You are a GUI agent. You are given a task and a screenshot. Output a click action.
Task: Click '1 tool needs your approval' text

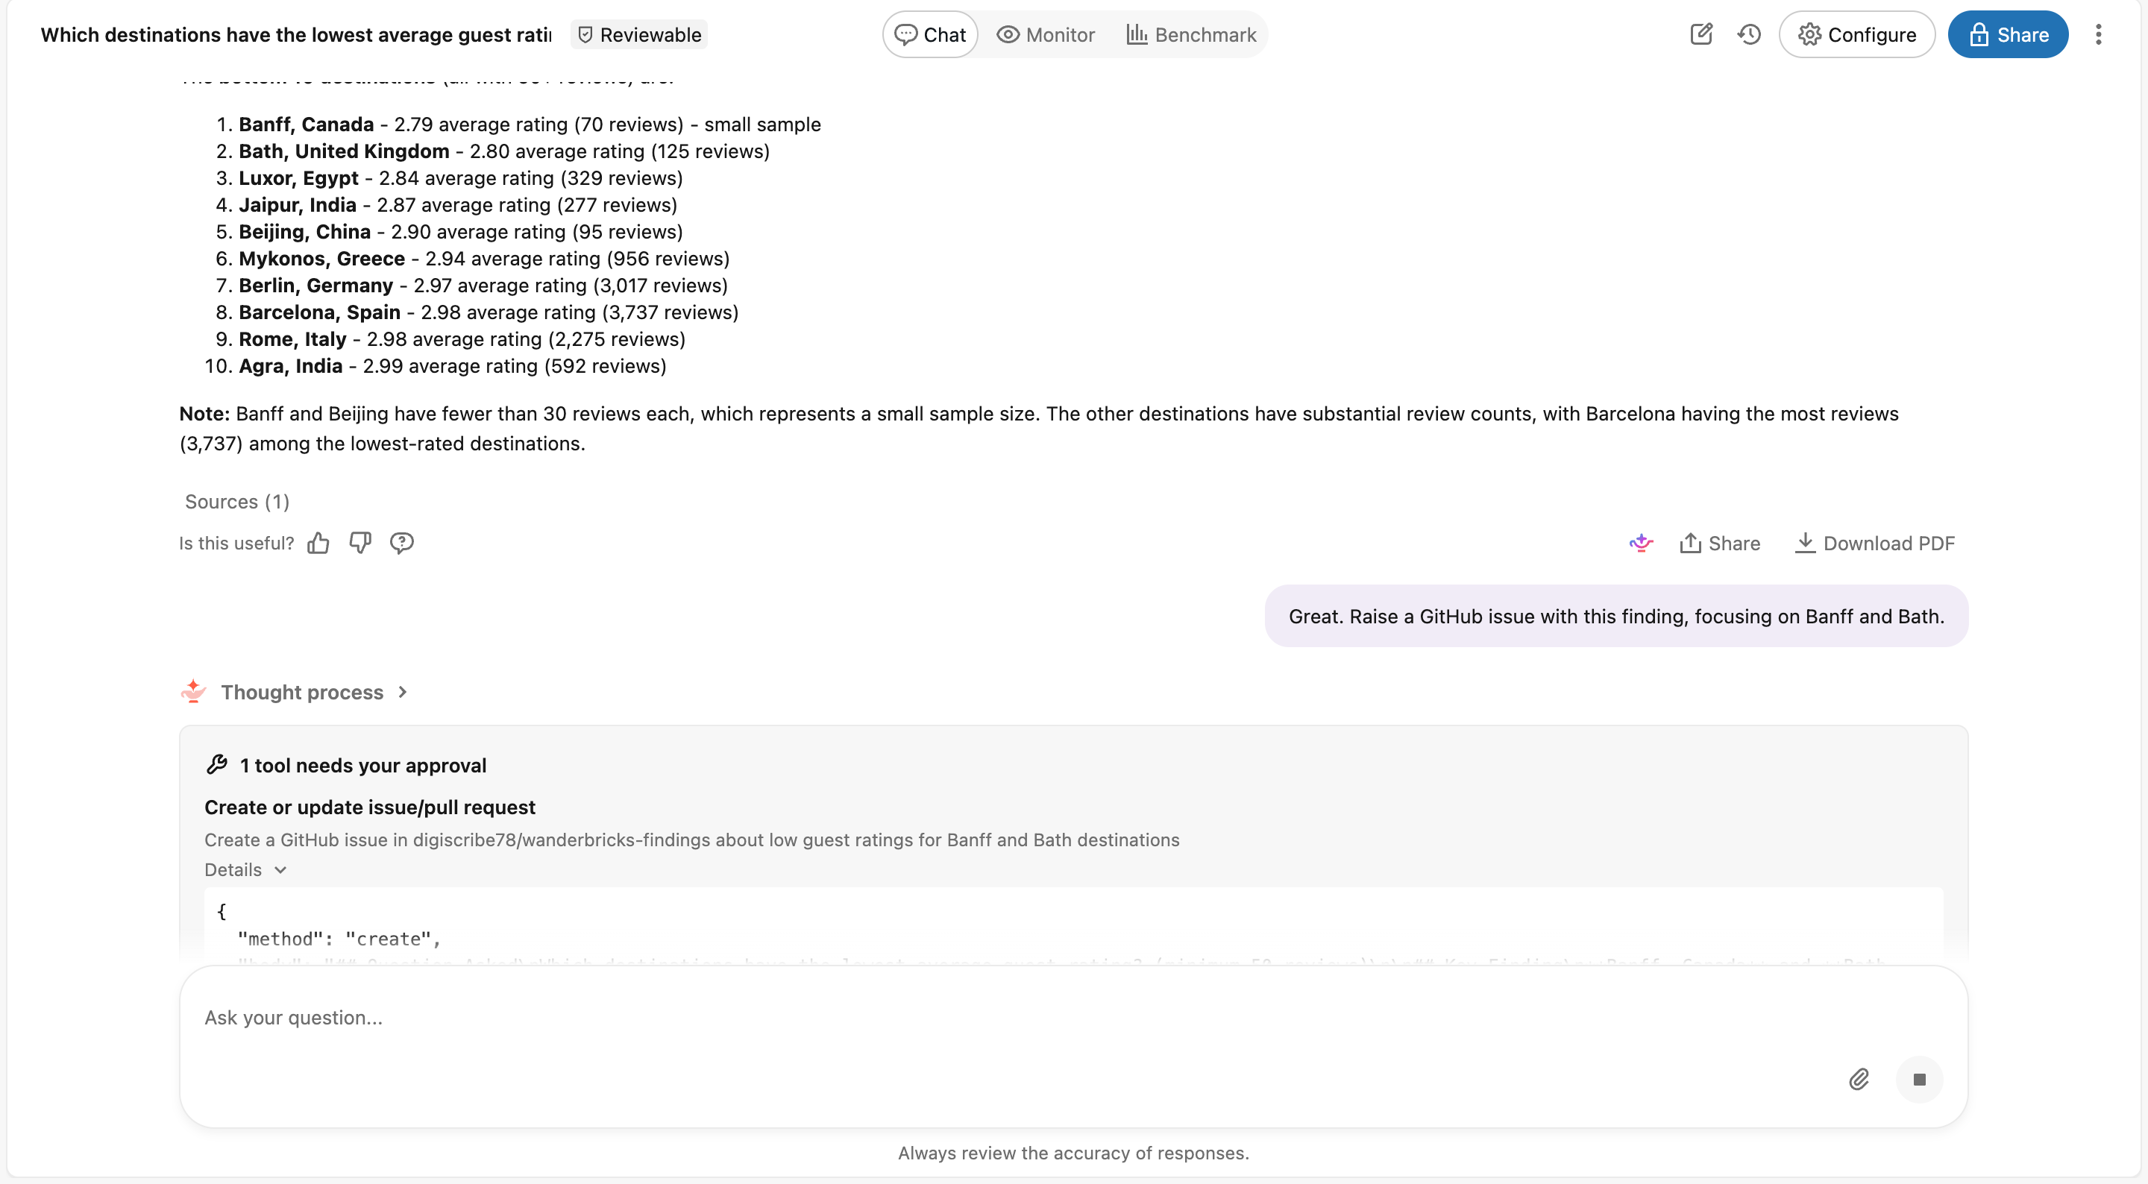pyautogui.click(x=362, y=764)
